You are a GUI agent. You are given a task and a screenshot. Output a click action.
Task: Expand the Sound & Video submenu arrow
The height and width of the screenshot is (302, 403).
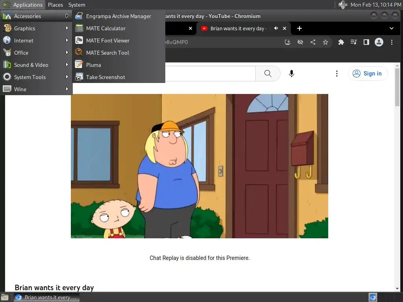(x=67, y=65)
